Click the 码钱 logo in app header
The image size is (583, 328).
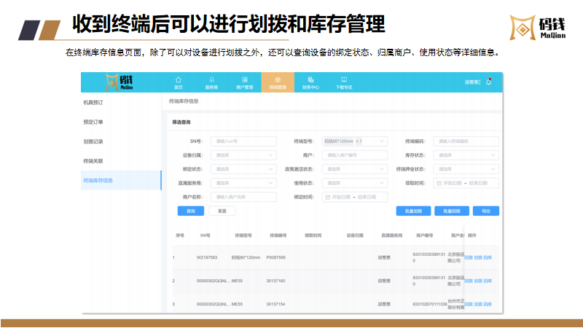coord(124,82)
